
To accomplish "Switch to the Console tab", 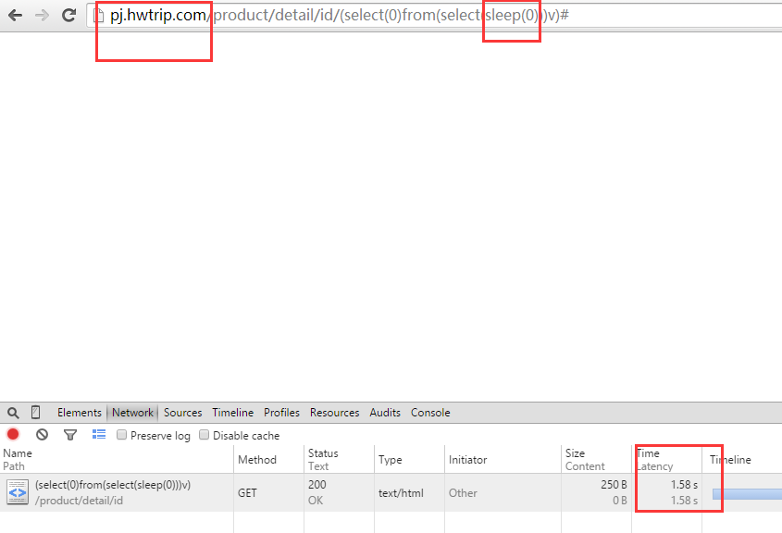I will tap(430, 413).
